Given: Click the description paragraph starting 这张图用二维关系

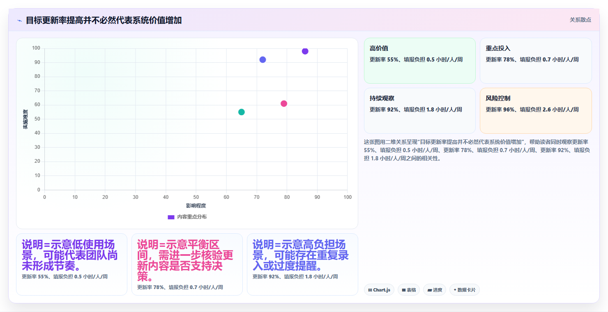Looking at the screenshot, I should point(478,150).
